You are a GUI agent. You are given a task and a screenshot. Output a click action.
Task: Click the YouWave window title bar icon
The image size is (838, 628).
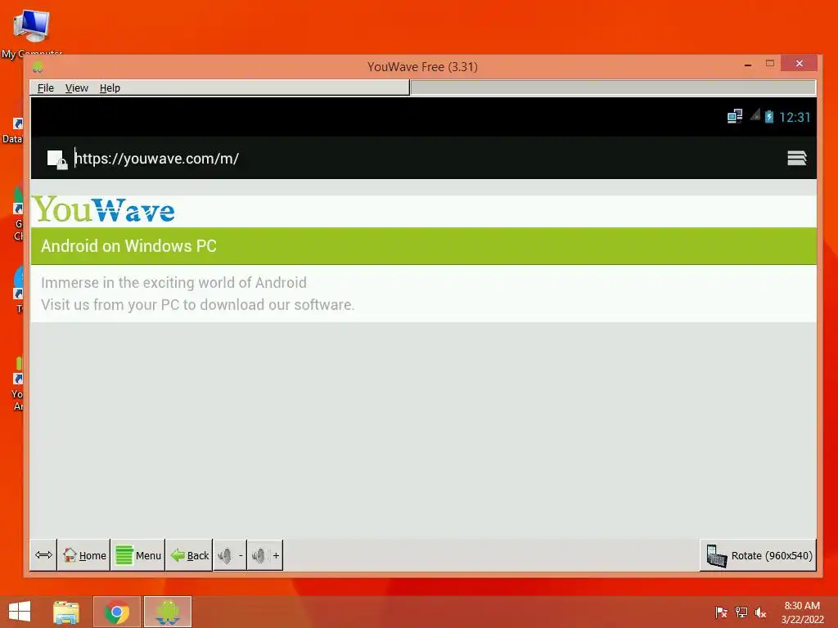(x=38, y=67)
